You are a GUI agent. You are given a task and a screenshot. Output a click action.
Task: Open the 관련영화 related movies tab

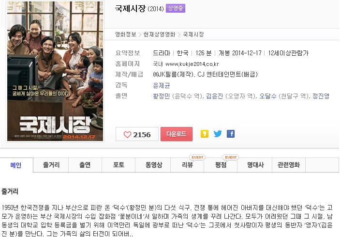(289, 165)
